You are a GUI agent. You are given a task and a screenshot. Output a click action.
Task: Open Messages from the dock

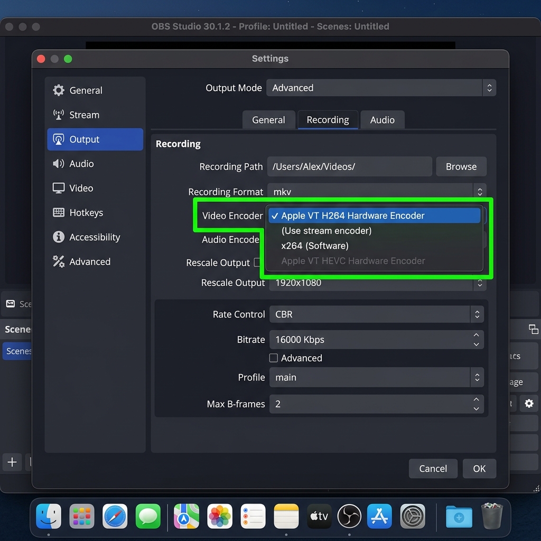[148, 516]
